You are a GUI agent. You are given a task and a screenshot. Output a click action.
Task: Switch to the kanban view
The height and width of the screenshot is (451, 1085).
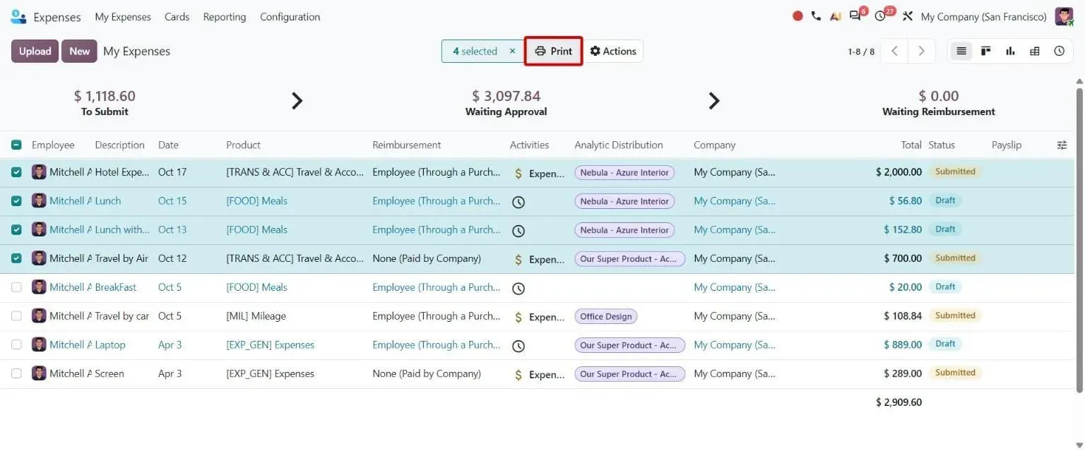point(985,51)
